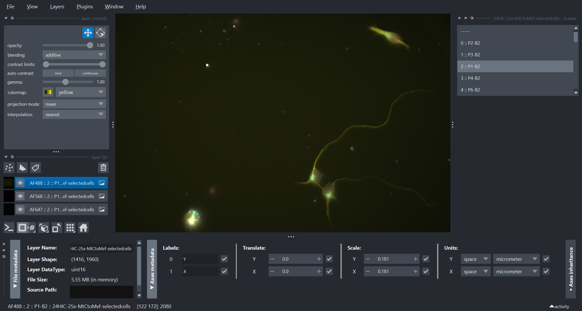The image size is (582, 311).
Task: Open the Plugins menu
Action: (84, 6)
